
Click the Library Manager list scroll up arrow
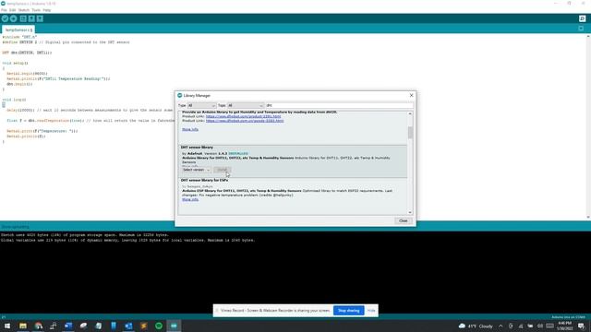[410, 113]
